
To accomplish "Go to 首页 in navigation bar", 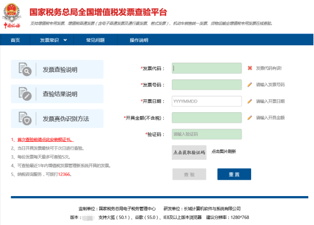I will [x=15, y=40].
